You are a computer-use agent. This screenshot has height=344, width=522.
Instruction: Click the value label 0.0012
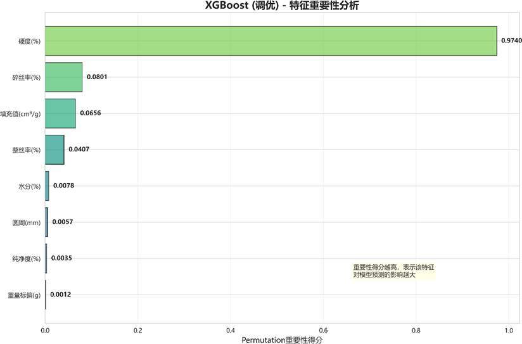(61, 295)
